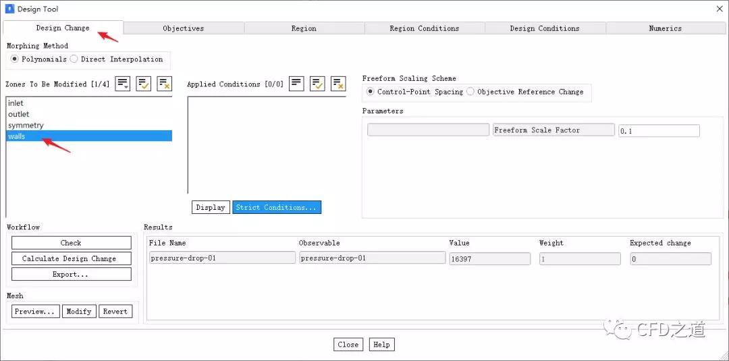Click the Export... button

[71, 275]
